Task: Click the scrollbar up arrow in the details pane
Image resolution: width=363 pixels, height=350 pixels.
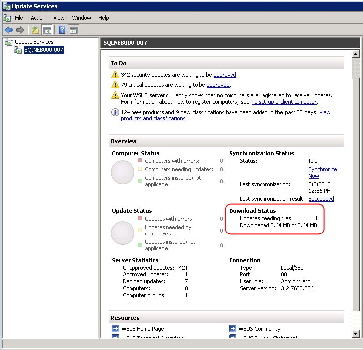Action: coord(355,54)
